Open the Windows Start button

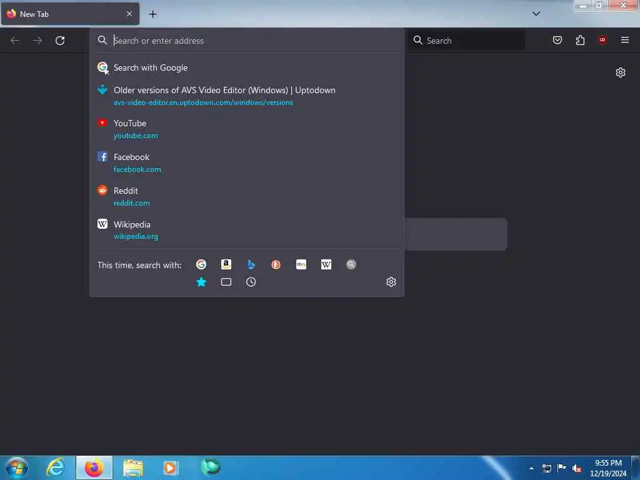tap(17, 467)
